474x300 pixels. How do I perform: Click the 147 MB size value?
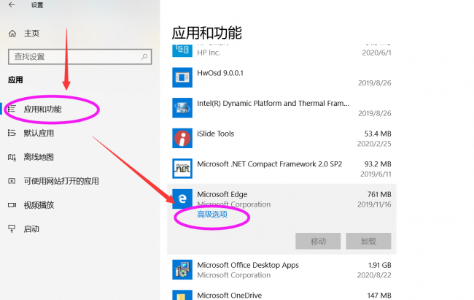click(x=379, y=295)
